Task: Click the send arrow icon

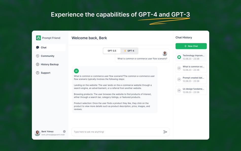Action: coord(165,132)
